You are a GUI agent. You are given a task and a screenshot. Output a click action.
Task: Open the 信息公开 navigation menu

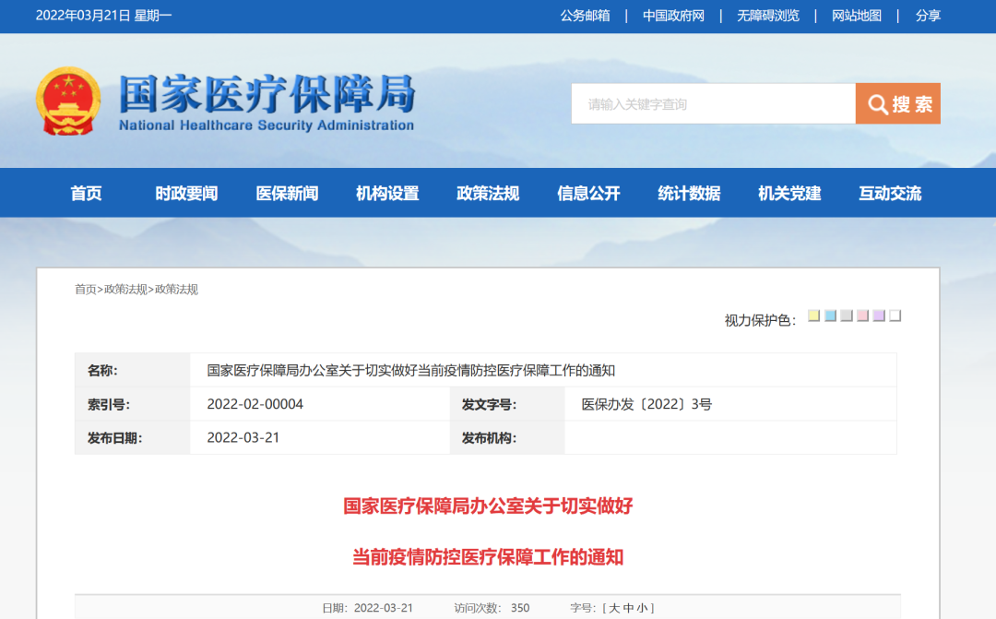[x=587, y=193]
